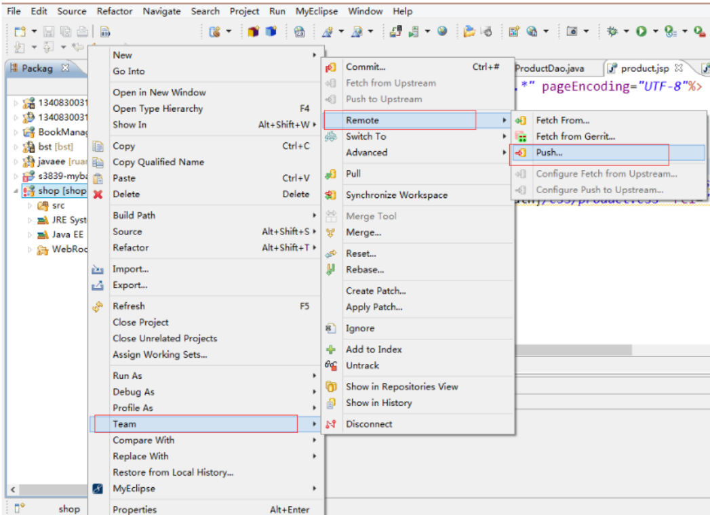Click the red X Delete icon
The width and height of the screenshot is (710, 515).
click(98, 194)
